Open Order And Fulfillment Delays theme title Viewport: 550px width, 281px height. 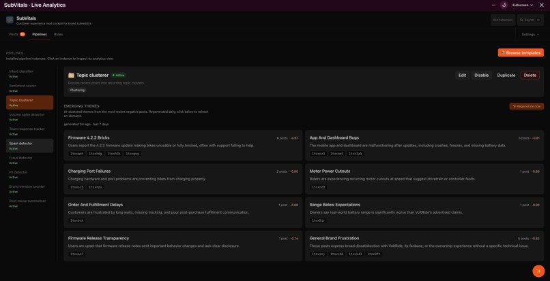click(x=96, y=205)
